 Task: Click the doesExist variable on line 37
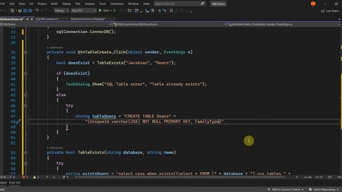coord(79,63)
